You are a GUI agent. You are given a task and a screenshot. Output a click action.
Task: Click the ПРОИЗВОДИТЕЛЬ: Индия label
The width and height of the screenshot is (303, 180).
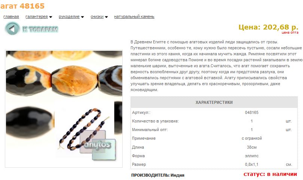coord(158,175)
